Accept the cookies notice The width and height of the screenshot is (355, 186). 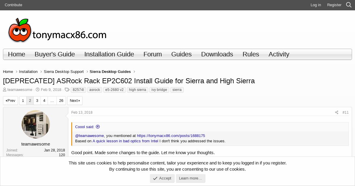(x=162, y=178)
